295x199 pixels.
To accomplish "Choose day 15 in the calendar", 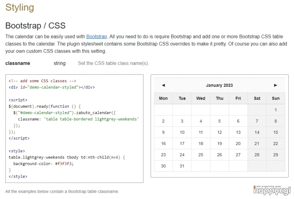I will click(276, 133).
